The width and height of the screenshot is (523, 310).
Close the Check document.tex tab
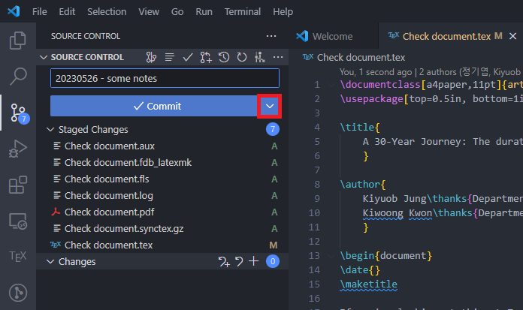pyautogui.click(x=513, y=36)
